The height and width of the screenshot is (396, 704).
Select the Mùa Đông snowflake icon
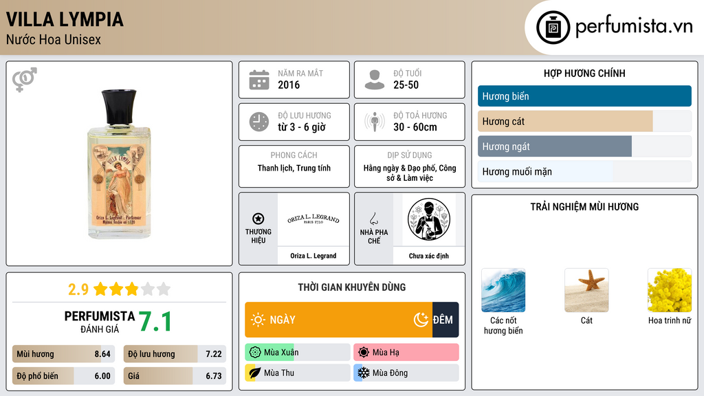tap(364, 373)
